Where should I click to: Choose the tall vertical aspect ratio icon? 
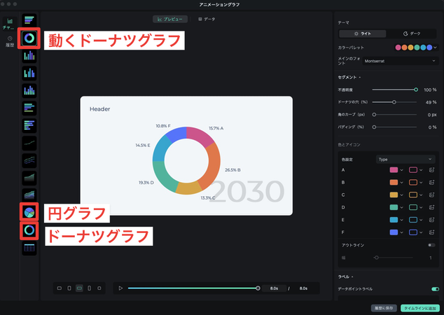(x=89, y=288)
